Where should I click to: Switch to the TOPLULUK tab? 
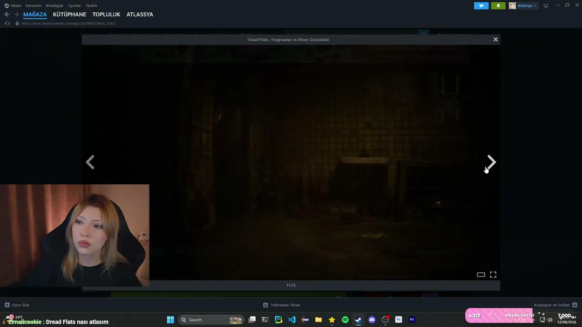point(106,15)
